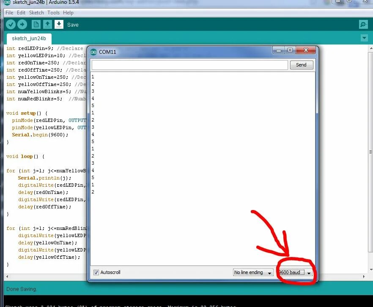Image resolution: width=373 pixels, height=307 pixels.
Task: Maximize the COM11 serial monitor window
Action: click(290, 50)
